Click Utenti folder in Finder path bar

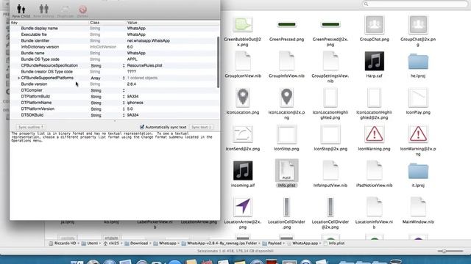click(90, 243)
